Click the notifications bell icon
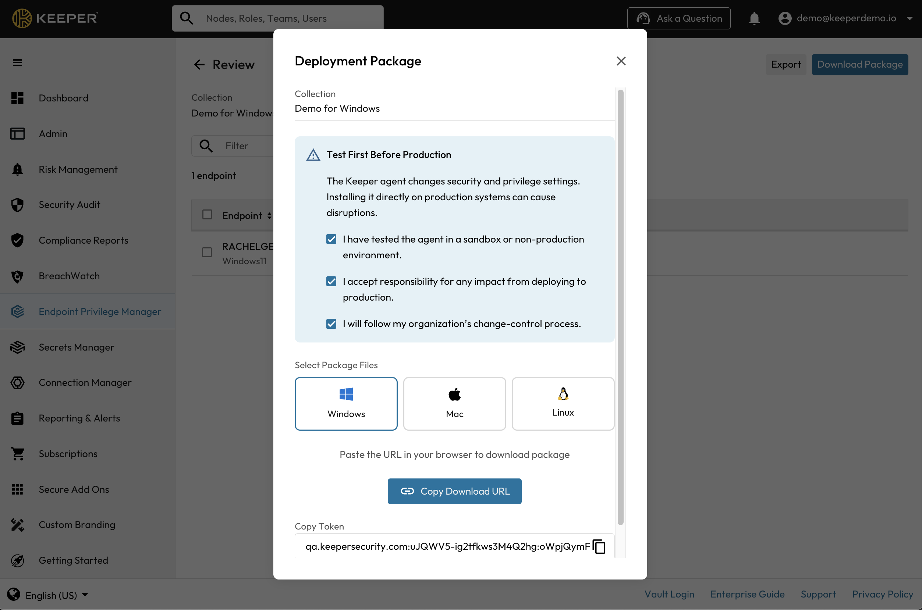Viewport: 922px width, 610px height. (x=754, y=18)
